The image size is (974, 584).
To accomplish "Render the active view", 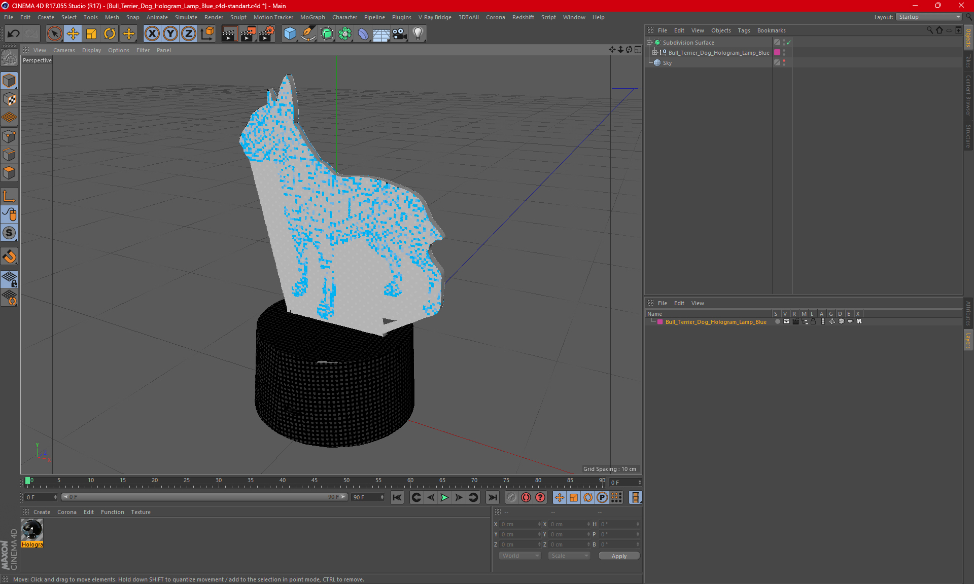I will (x=229, y=34).
